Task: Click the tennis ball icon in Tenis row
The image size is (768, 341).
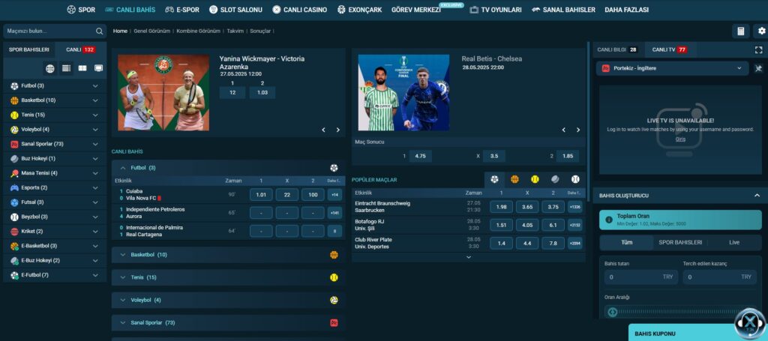Action: pos(334,277)
